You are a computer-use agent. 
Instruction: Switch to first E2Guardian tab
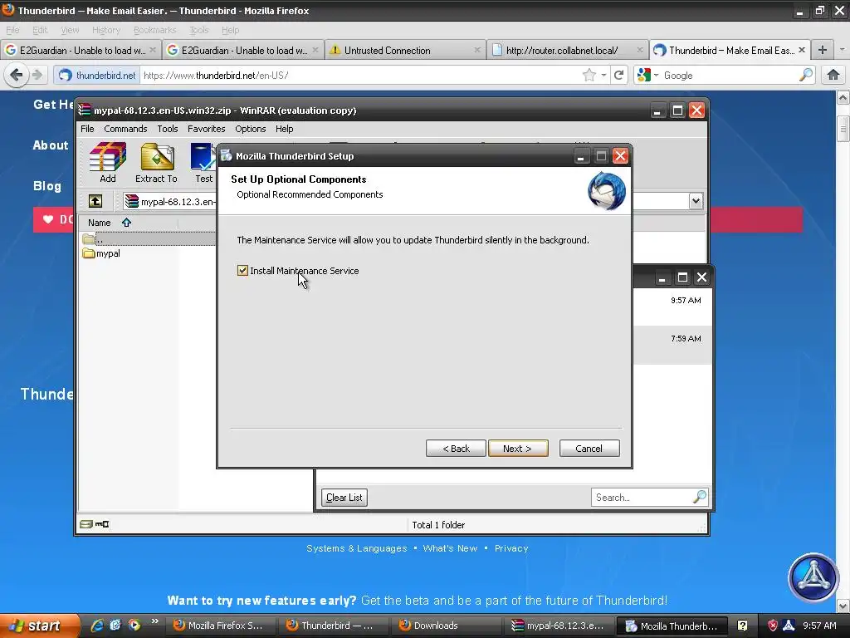pyautogui.click(x=81, y=50)
